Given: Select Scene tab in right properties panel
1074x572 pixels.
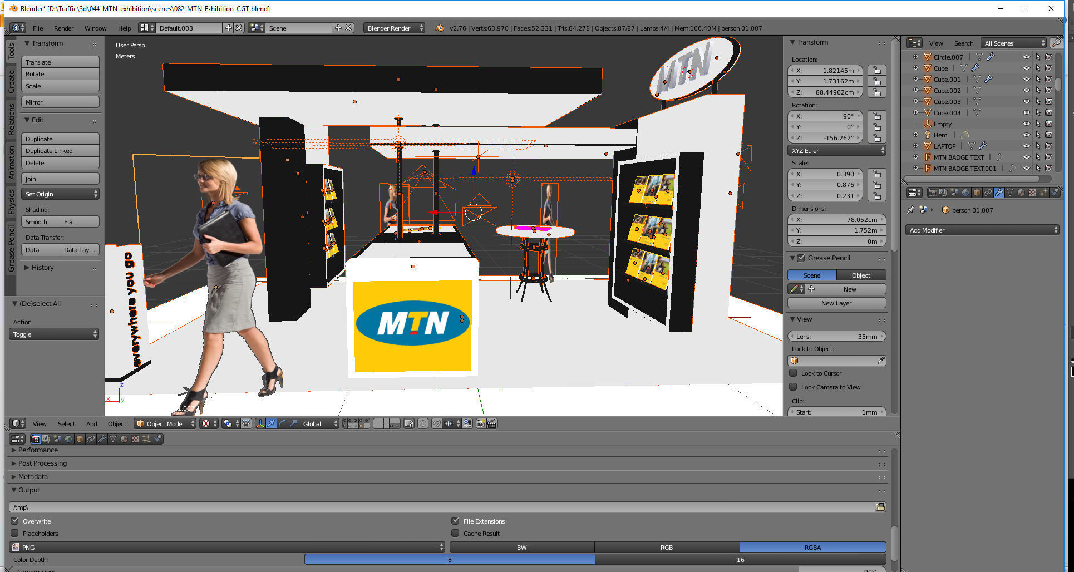Looking at the screenshot, I should [954, 193].
